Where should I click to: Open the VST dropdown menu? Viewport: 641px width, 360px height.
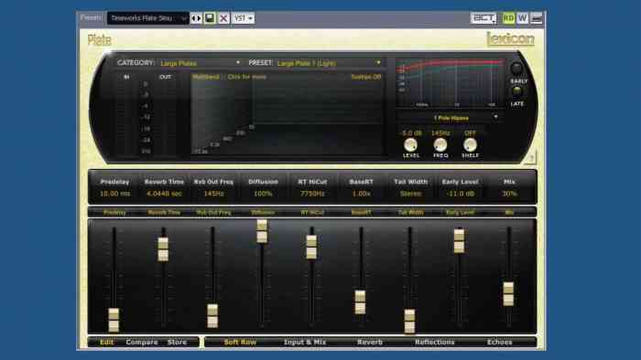244,18
